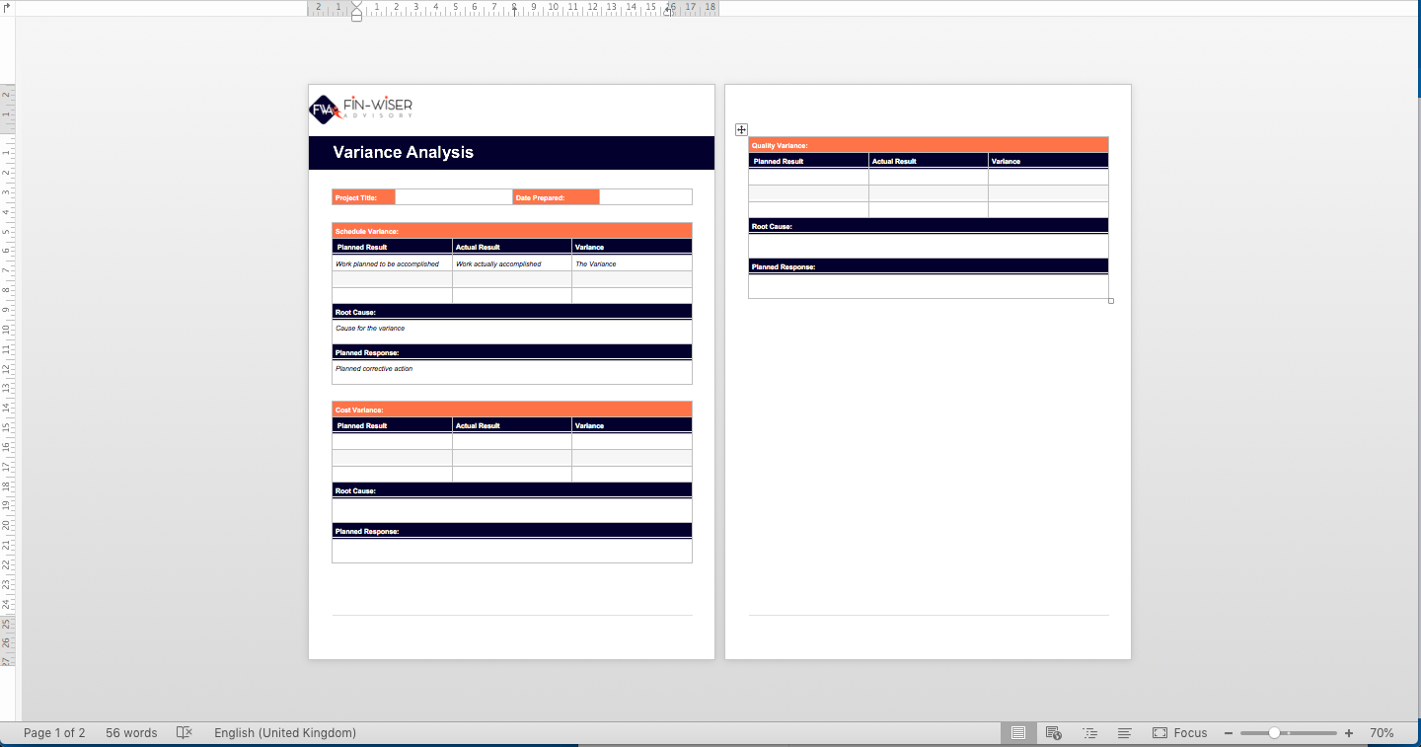Click Actual Result header under Schedule Variance
The image size is (1421, 747).
[512, 247]
